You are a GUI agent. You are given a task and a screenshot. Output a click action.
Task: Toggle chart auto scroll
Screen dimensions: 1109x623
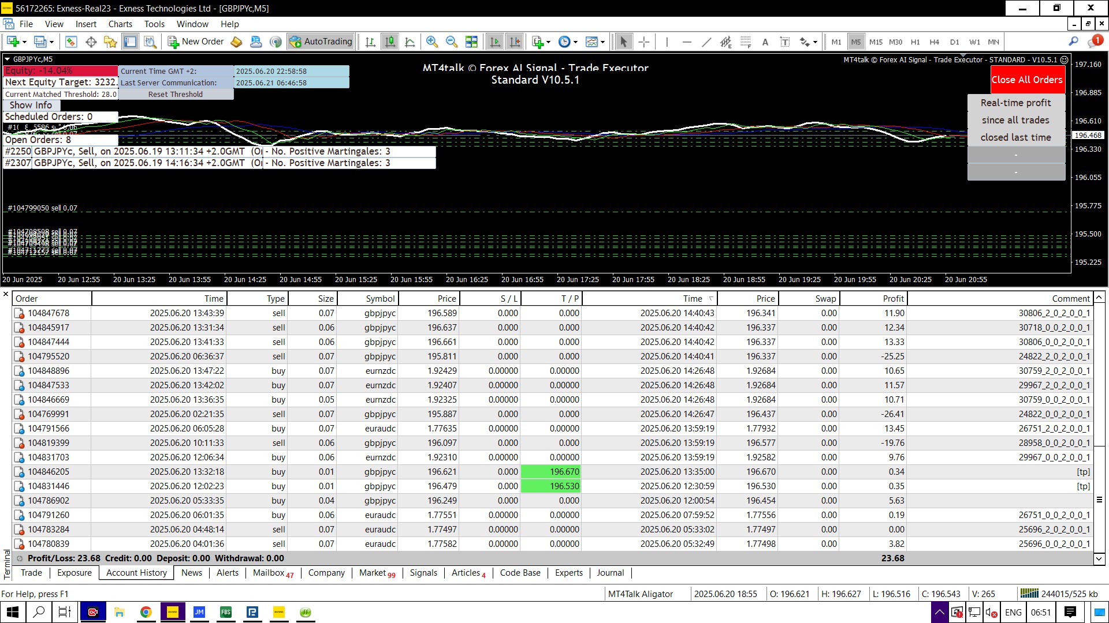click(495, 42)
